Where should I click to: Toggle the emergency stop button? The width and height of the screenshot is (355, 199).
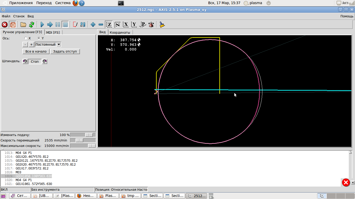click(5, 25)
